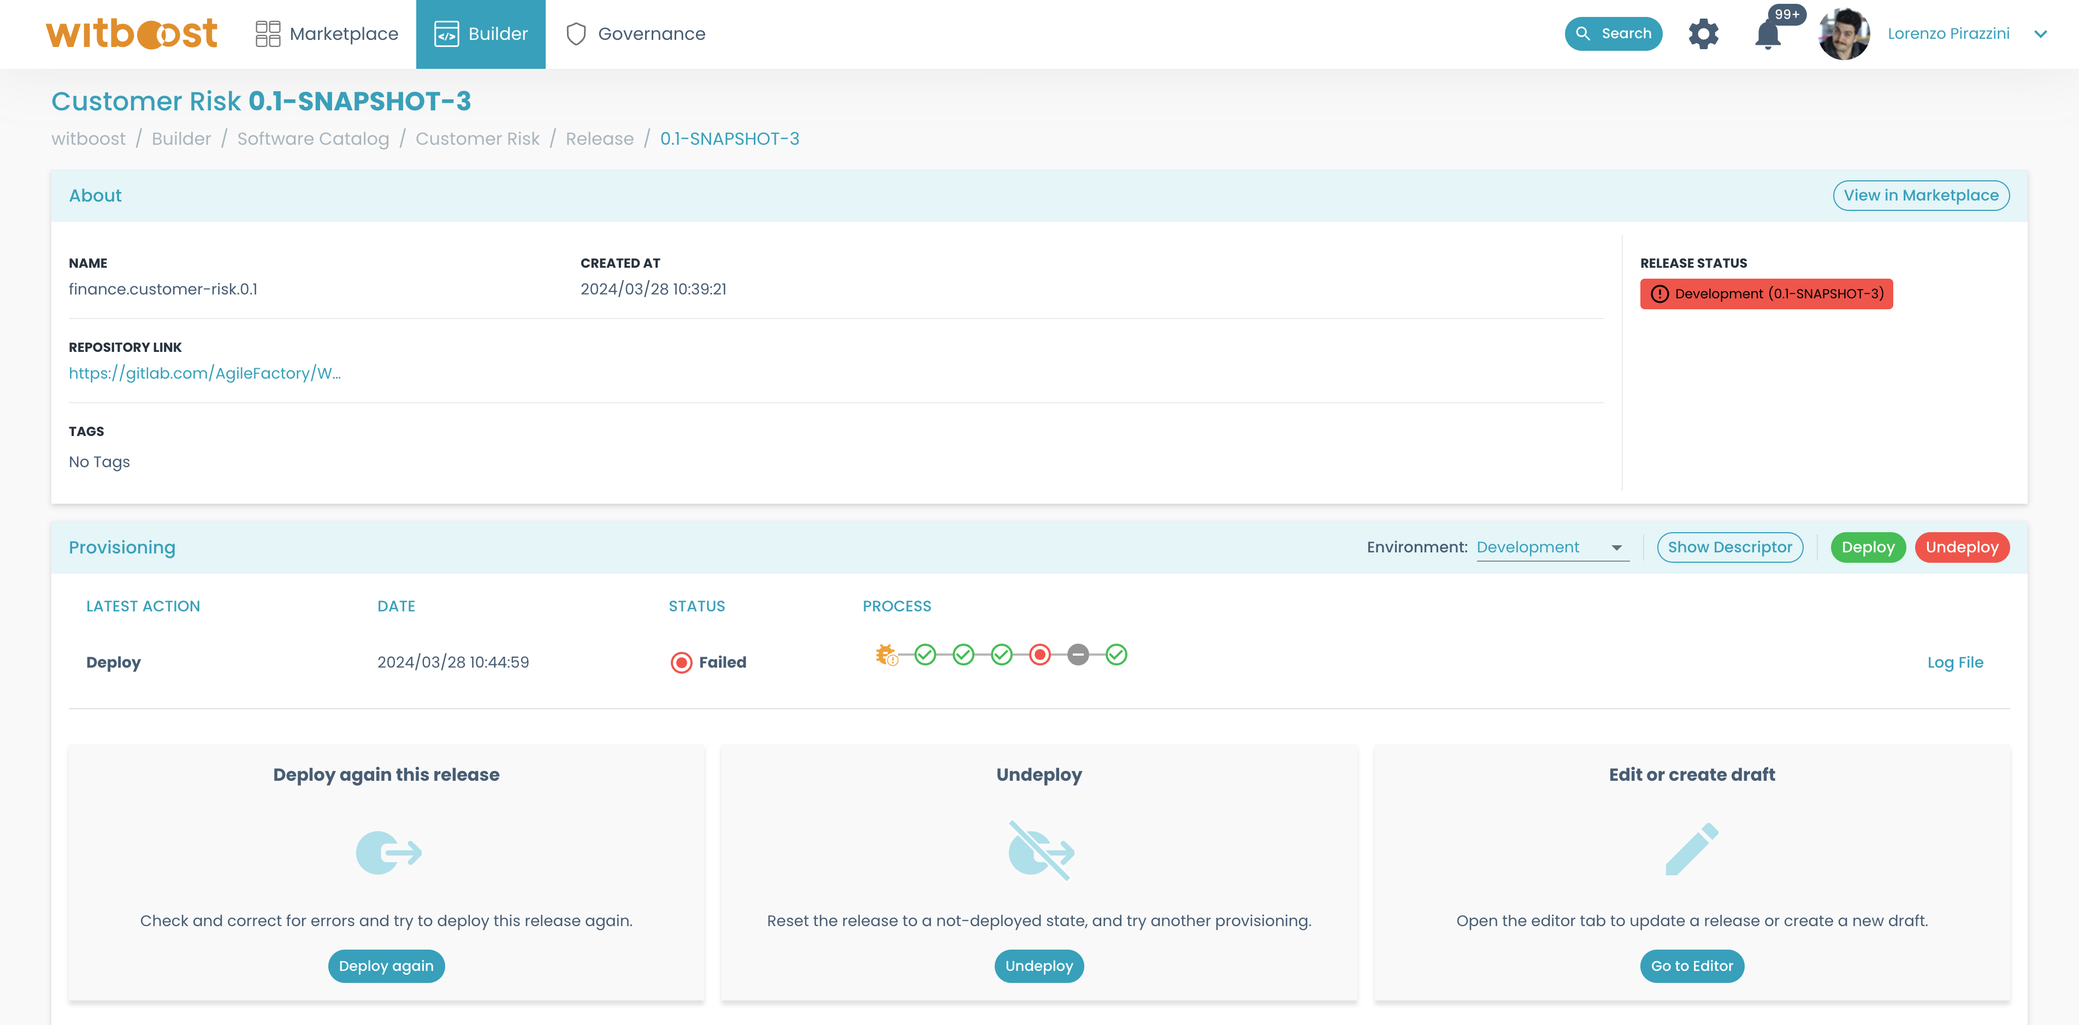Click the last green check process step
The width and height of the screenshot is (2079, 1025).
(1116, 655)
